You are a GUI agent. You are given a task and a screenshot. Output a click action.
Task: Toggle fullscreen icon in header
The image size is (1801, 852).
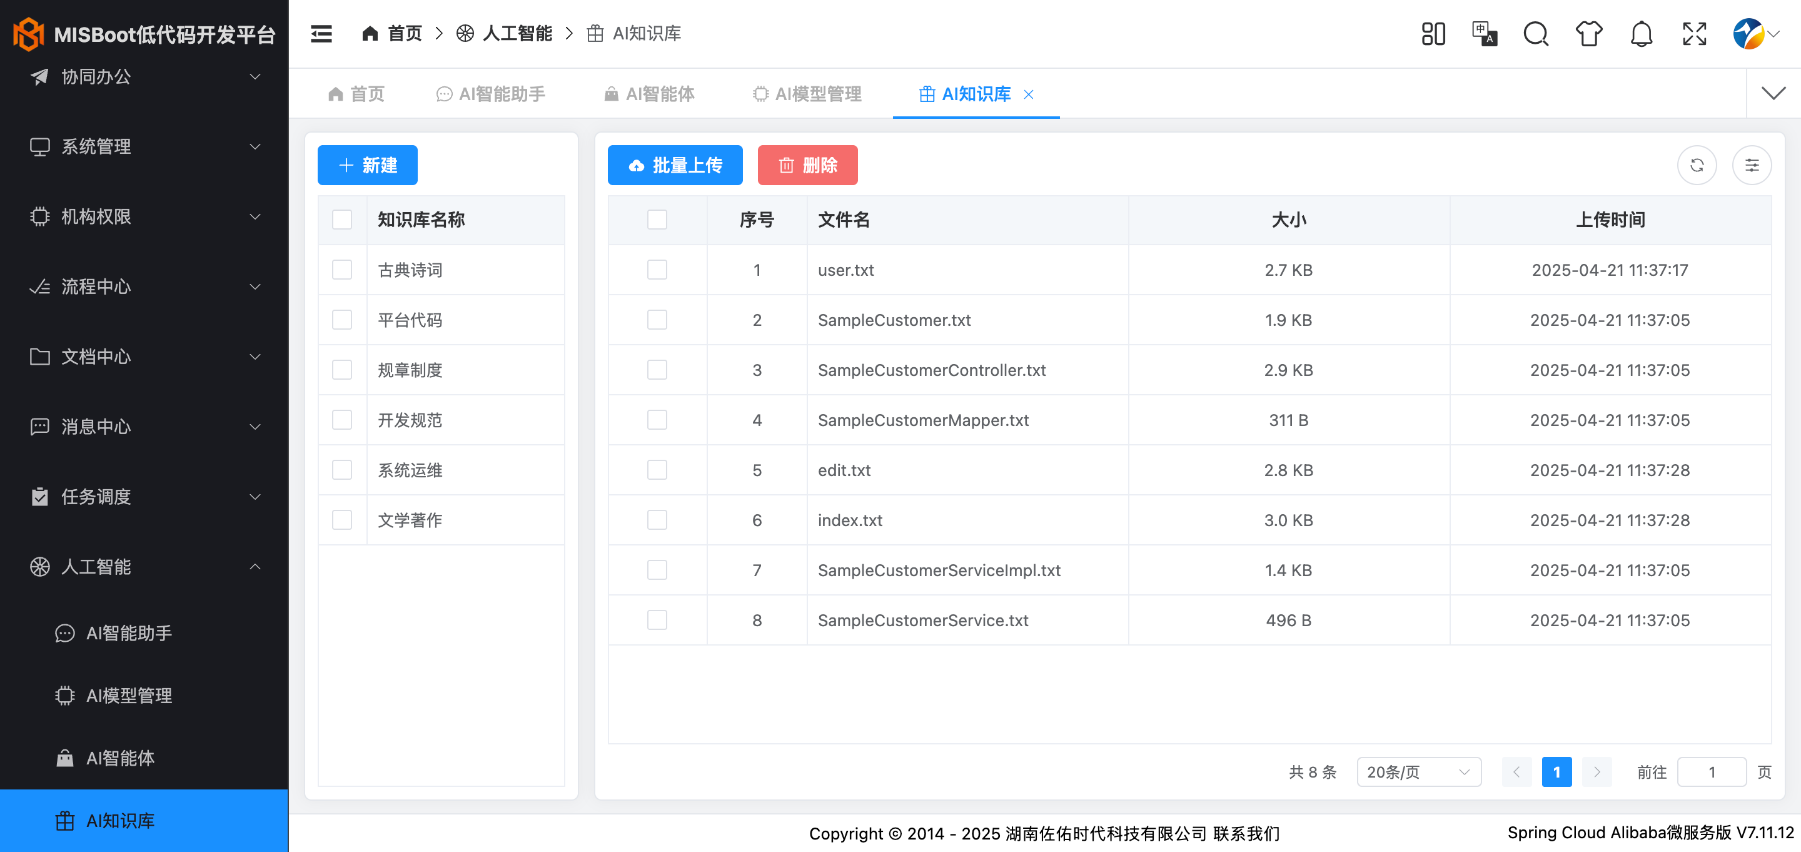[1694, 34]
